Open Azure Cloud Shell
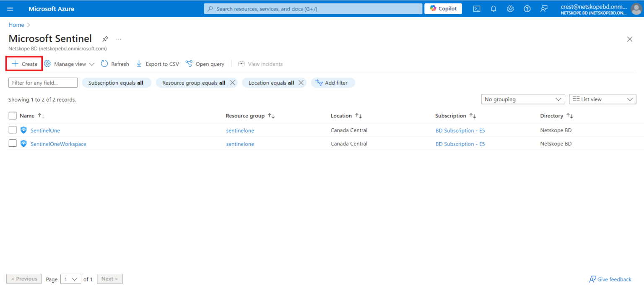This screenshot has height=294, width=644. click(x=477, y=8)
